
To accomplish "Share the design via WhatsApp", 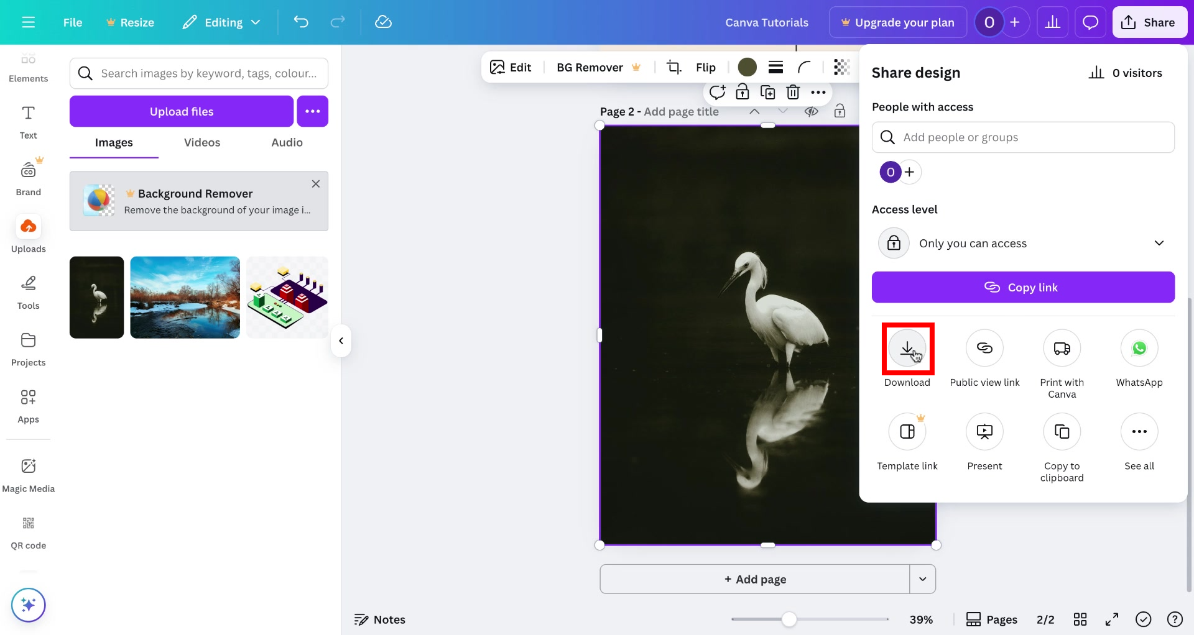I will [x=1139, y=348].
